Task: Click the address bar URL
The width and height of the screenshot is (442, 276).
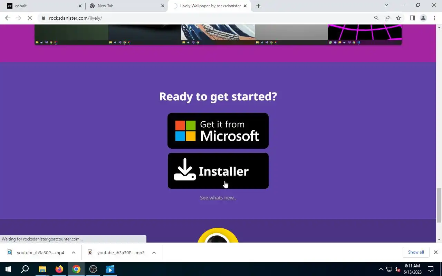Action: click(x=76, y=18)
